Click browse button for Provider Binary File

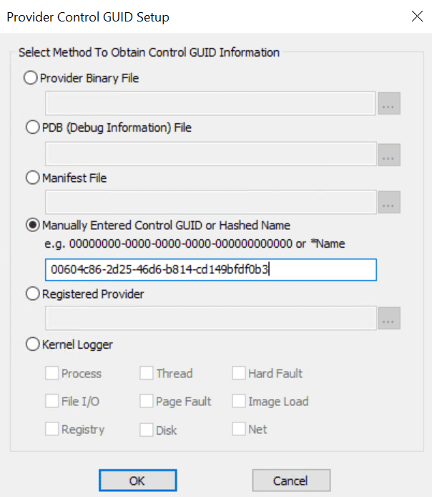pos(389,103)
